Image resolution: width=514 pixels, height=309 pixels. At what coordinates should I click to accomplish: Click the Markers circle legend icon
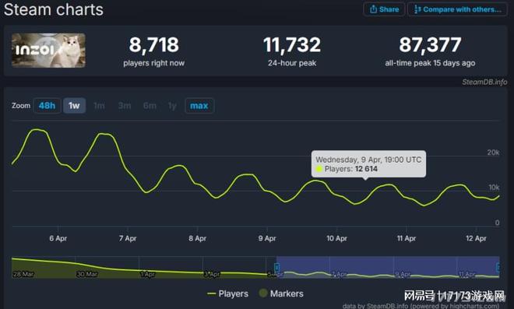click(263, 293)
